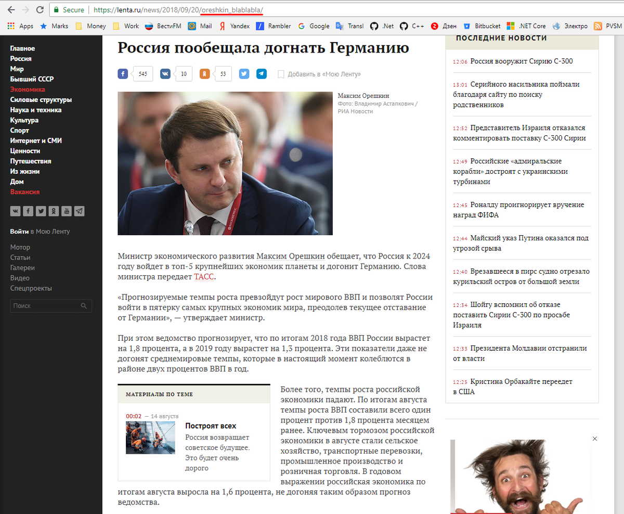Go to Главное section
The height and width of the screenshot is (514, 624).
(22, 48)
